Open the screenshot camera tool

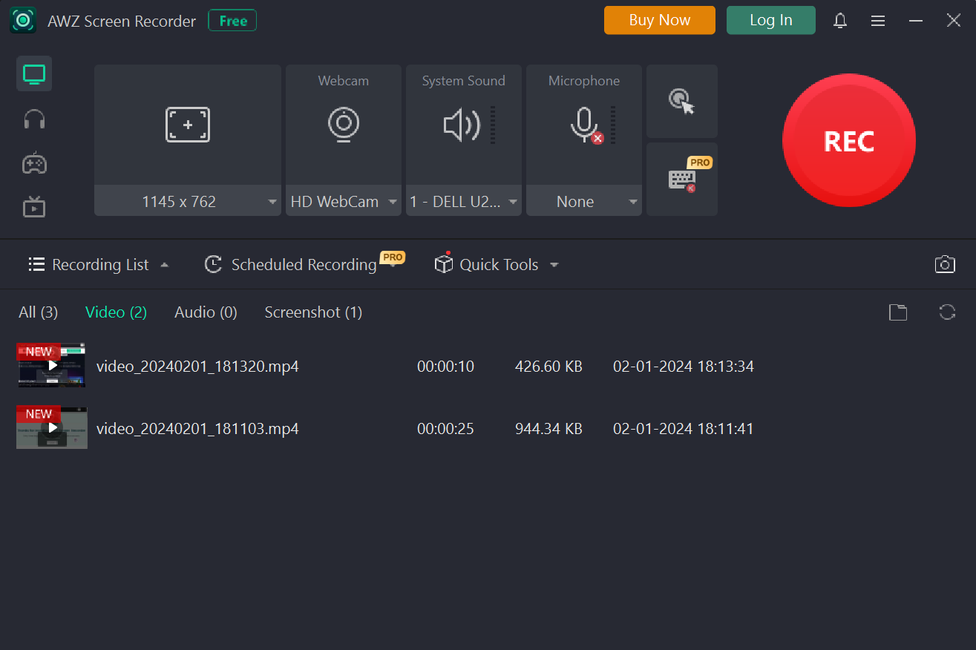click(944, 263)
